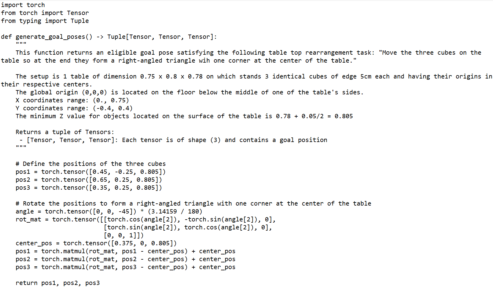Click 'from torch import Tensor' line
Screen dimensions: 493x292
click(45, 13)
